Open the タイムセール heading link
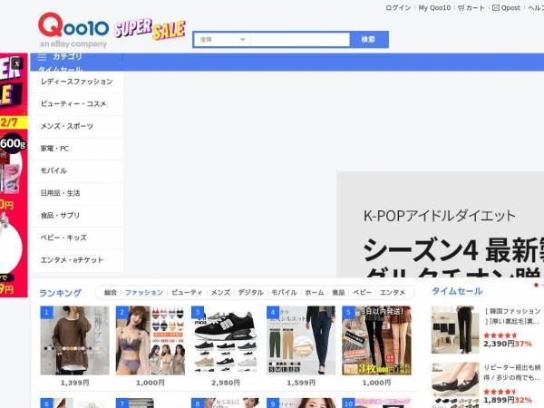The image size is (544, 408). [x=457, y=291]
